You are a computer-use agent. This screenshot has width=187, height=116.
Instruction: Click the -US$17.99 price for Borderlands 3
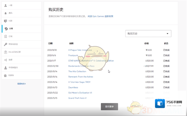coord(149,66)
